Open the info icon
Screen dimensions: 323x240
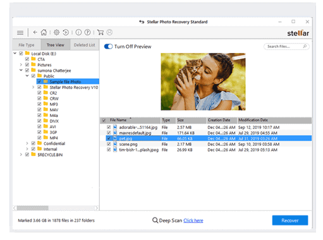coord(78,32)
